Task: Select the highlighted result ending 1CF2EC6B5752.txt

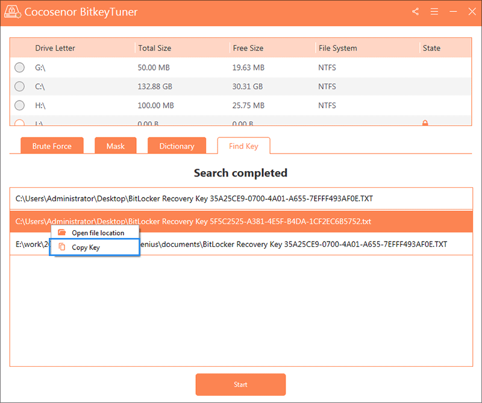Action: click(x=242, y=221)
